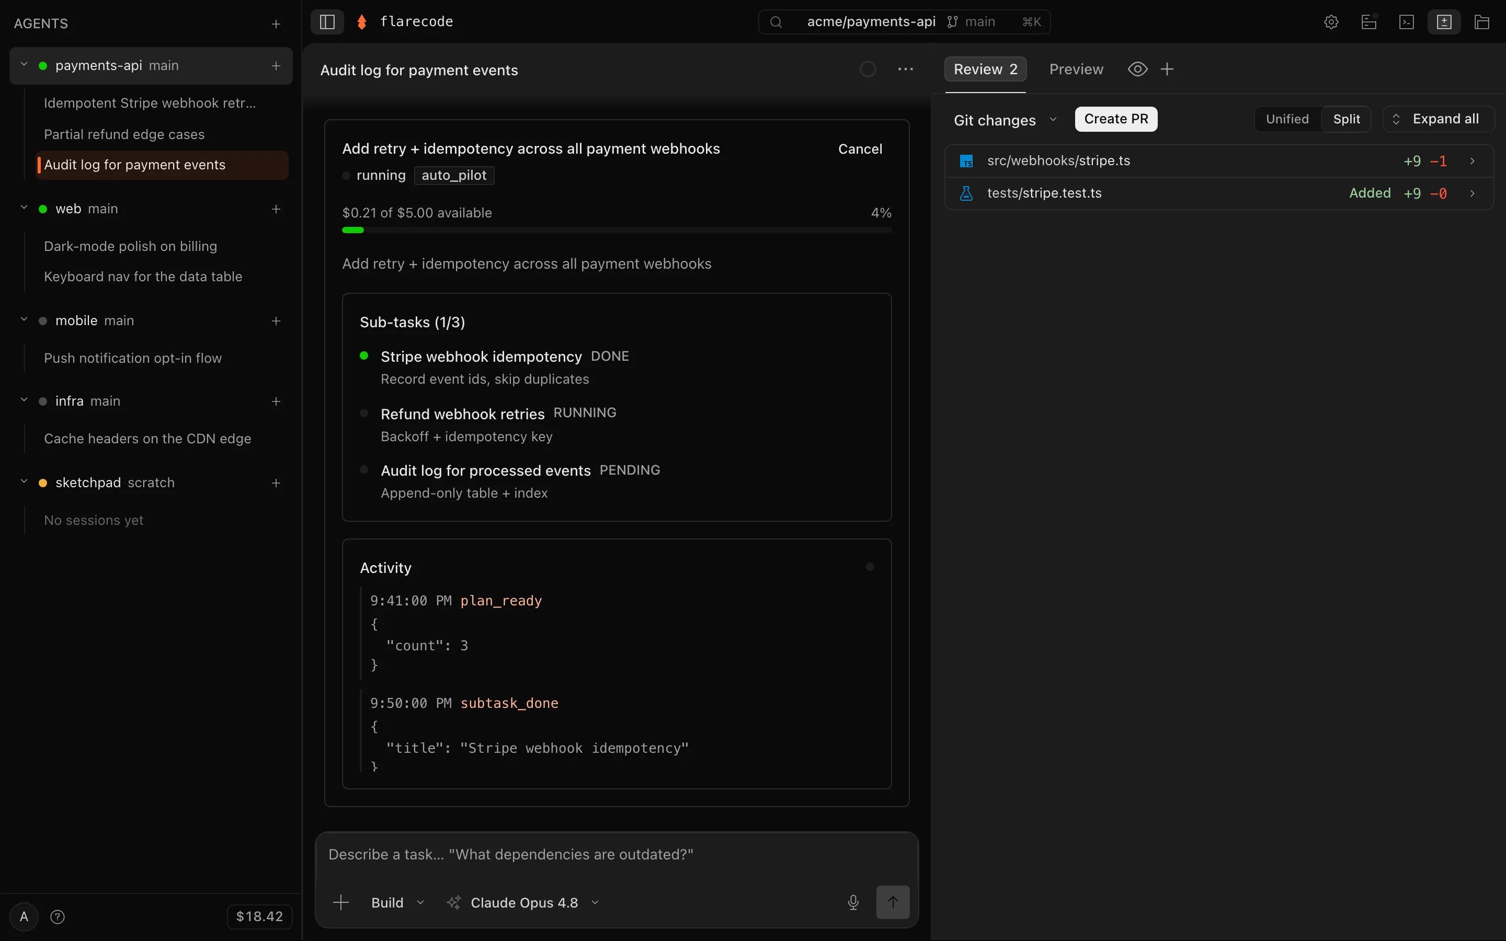Click the search magnifier icon

(x=775, y=22)
